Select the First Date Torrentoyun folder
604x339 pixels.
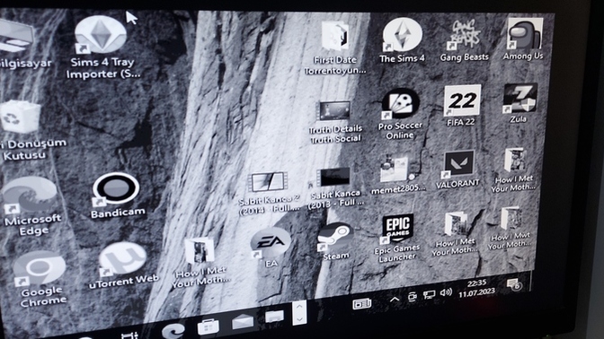(335, 48)
